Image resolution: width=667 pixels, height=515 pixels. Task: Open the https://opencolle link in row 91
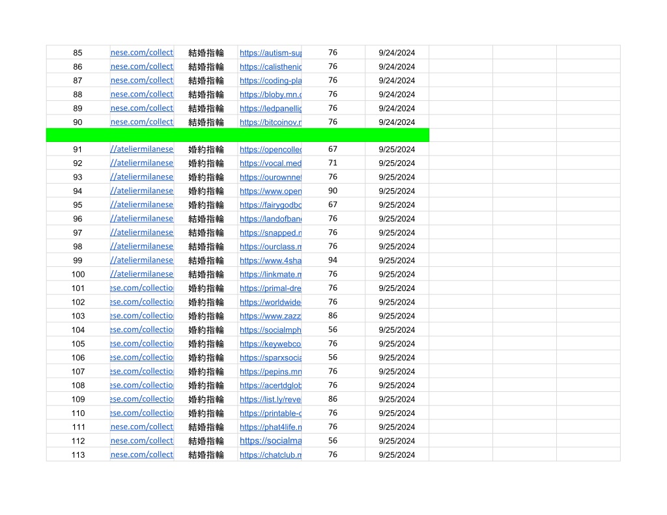[270, 149]
